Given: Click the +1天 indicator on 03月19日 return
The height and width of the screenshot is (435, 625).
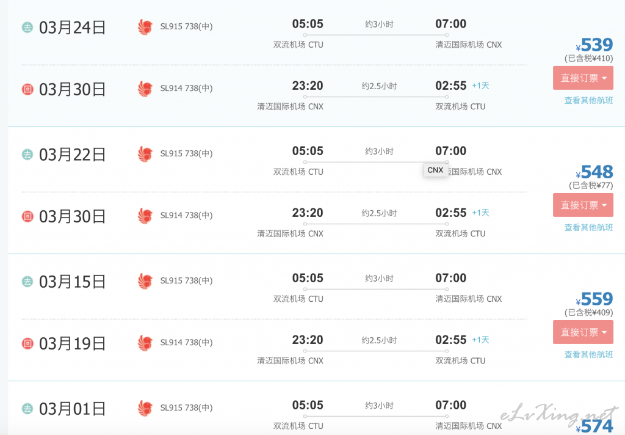Looking at the screenshot, I should [x=480, y=340].
